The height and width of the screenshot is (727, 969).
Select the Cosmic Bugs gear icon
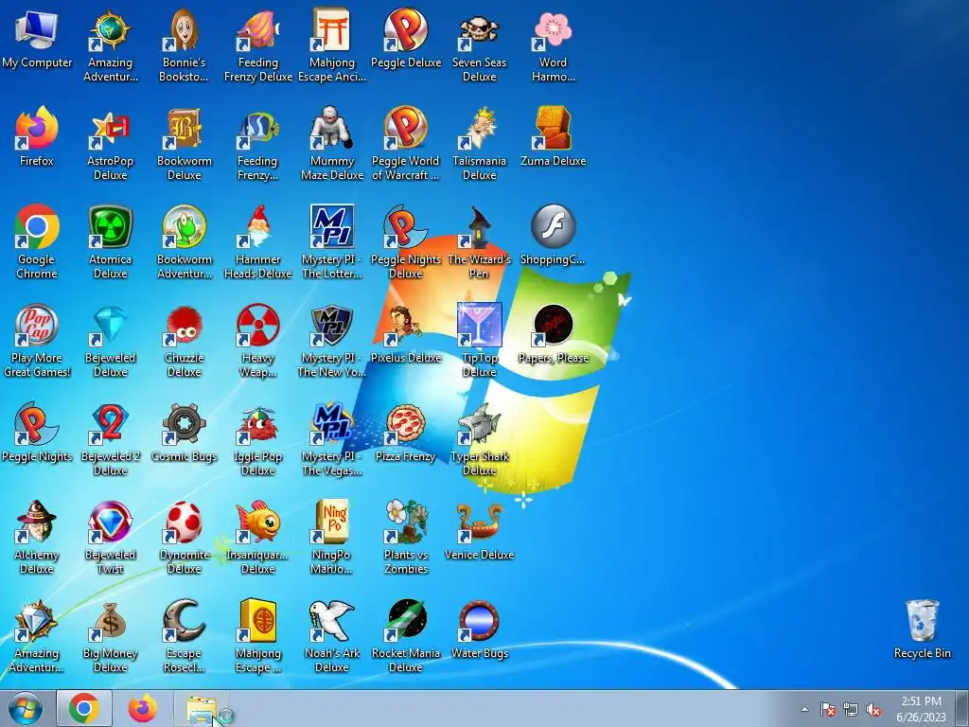coord(185,433)
